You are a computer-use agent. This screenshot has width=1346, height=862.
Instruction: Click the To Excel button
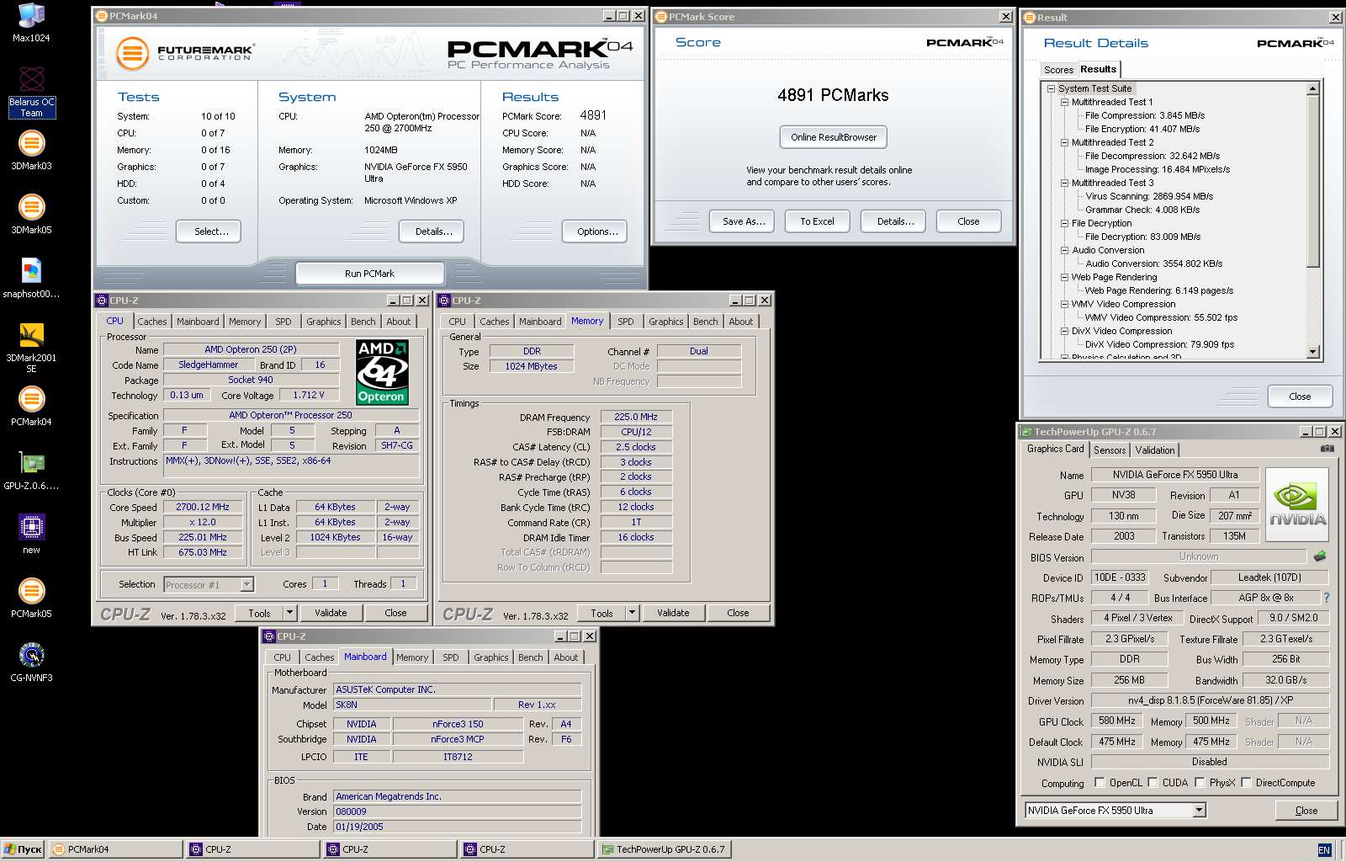[817, 221]
